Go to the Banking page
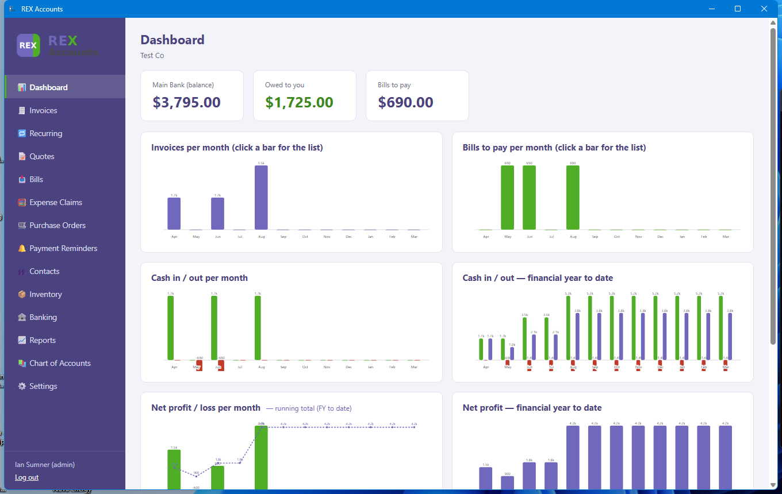This screenshot has height=494, width=782. (x=65, y=317)
